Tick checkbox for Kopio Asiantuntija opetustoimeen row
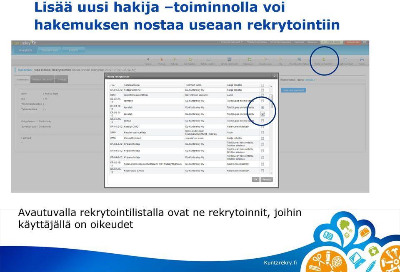 (262, 164)
